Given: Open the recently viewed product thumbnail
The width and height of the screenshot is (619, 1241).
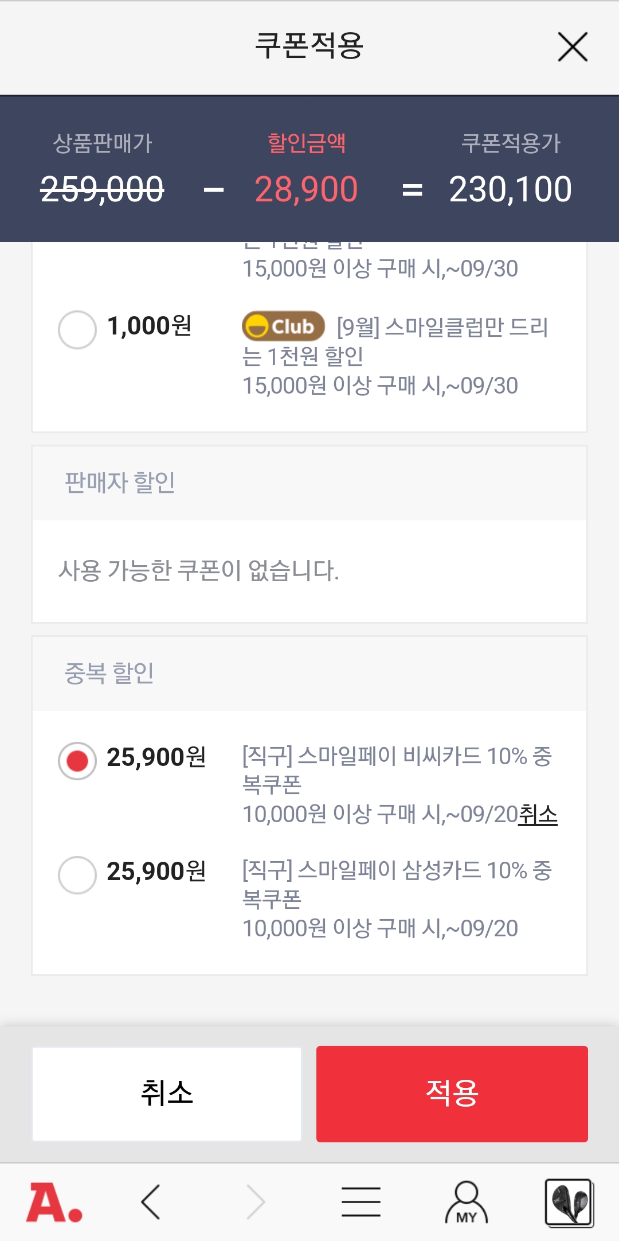Looking at the screenshot, I should [569, 1203].
